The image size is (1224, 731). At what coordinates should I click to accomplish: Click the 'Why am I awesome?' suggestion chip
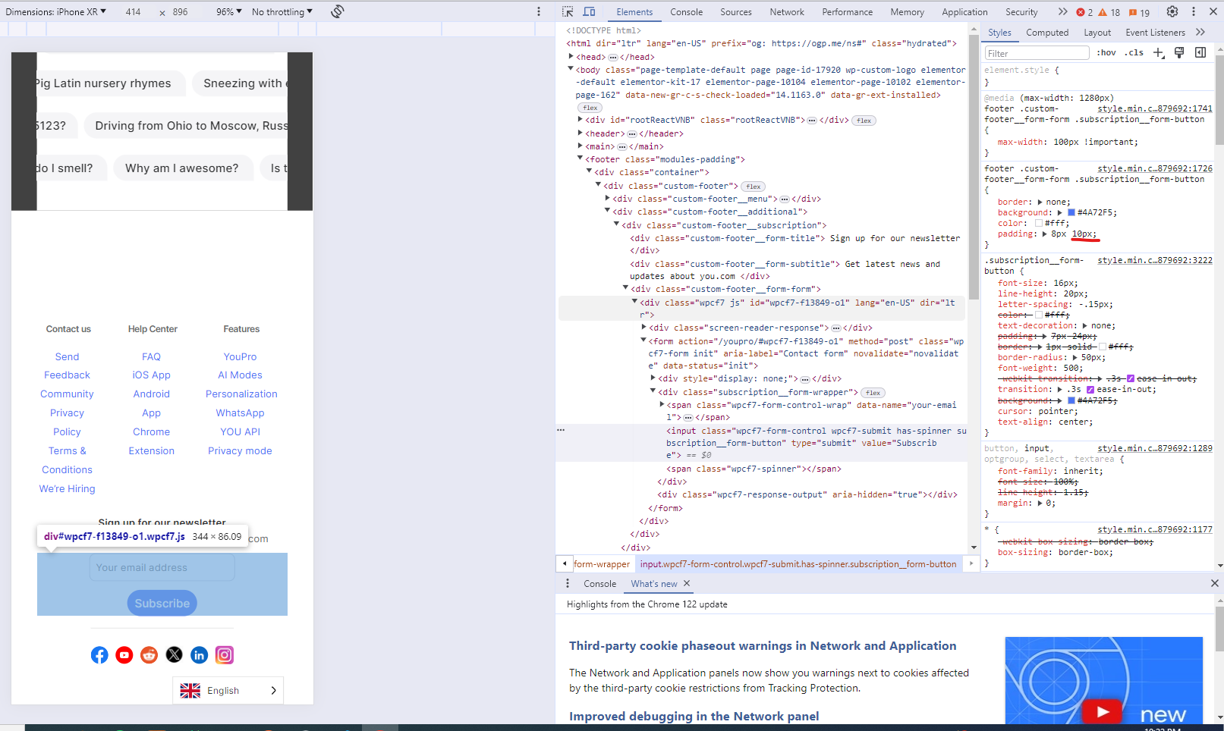pos(182,168)
